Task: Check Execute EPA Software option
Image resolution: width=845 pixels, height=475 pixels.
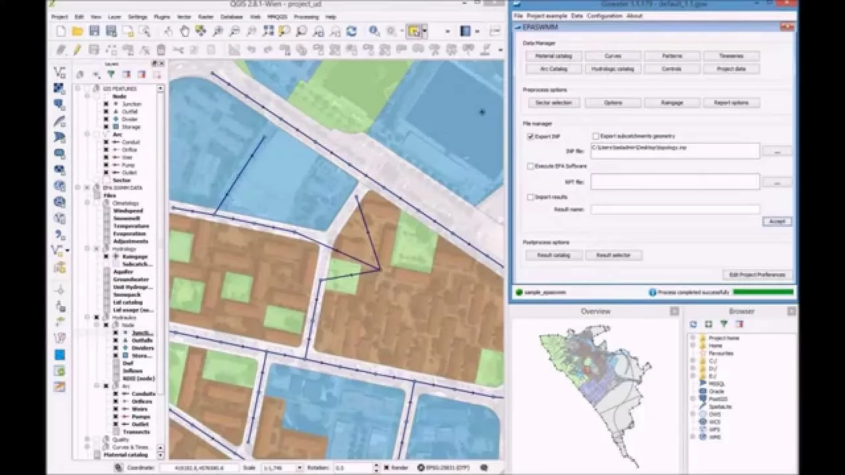Action: pyautogui.click(x=530, y=166)
